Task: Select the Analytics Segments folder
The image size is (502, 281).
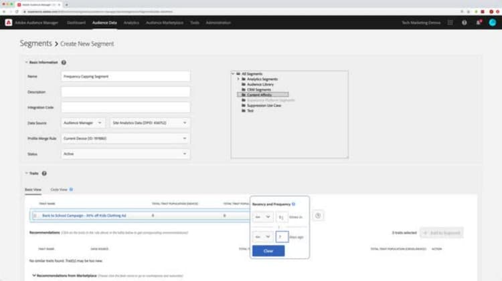Action: pyautogui.click(x=262, y=79)
